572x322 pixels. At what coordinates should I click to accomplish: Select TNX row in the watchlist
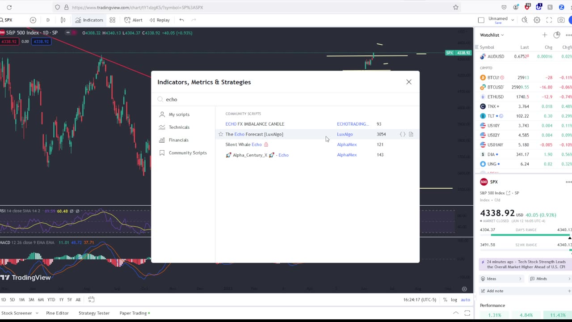[523, 106]
